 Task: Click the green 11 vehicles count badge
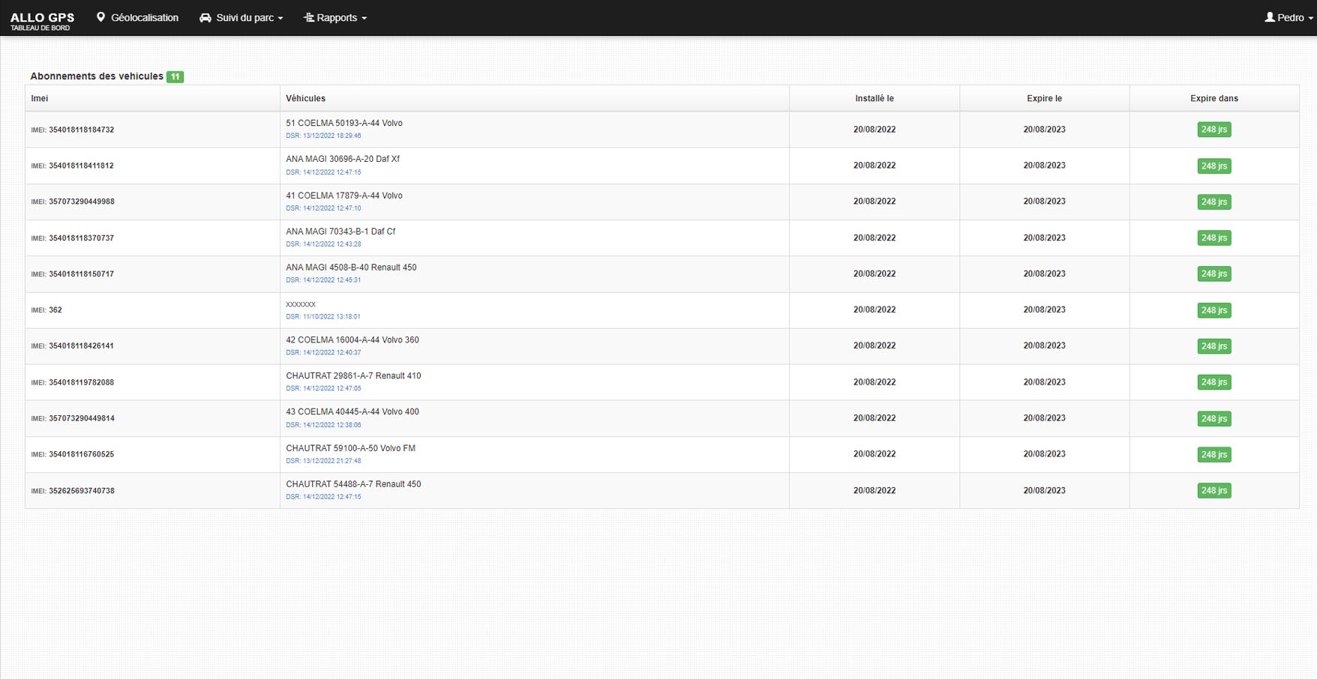tap(175, 76)
